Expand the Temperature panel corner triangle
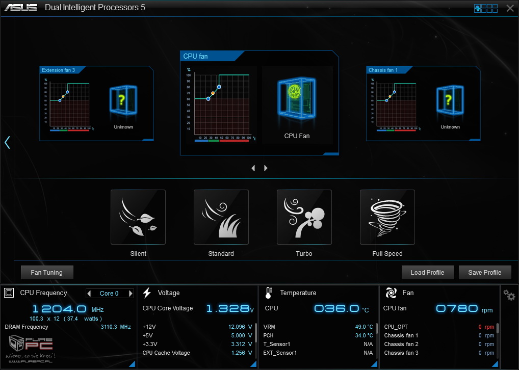 click(374, 364)
